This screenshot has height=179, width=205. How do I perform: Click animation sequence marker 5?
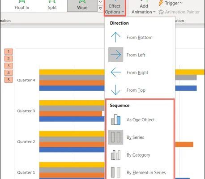9,80
